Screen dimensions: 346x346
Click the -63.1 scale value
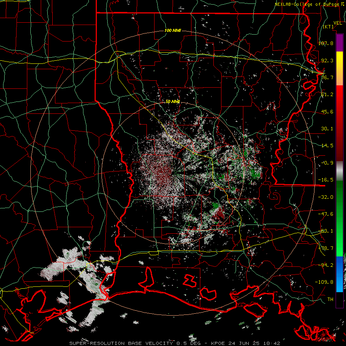click(326, 231)
